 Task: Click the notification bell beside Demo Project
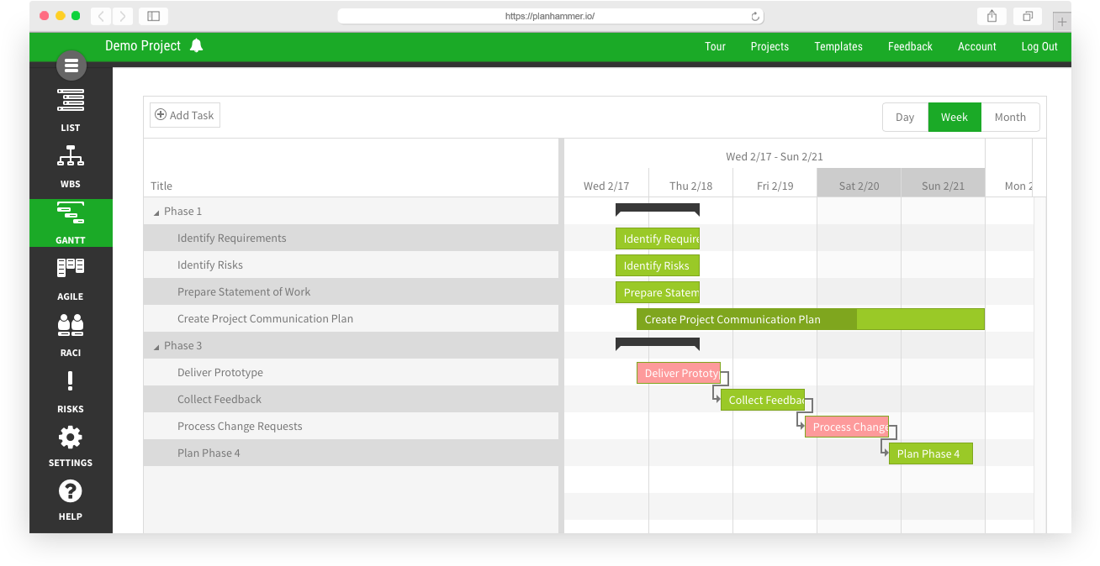(x=196, y=46)
